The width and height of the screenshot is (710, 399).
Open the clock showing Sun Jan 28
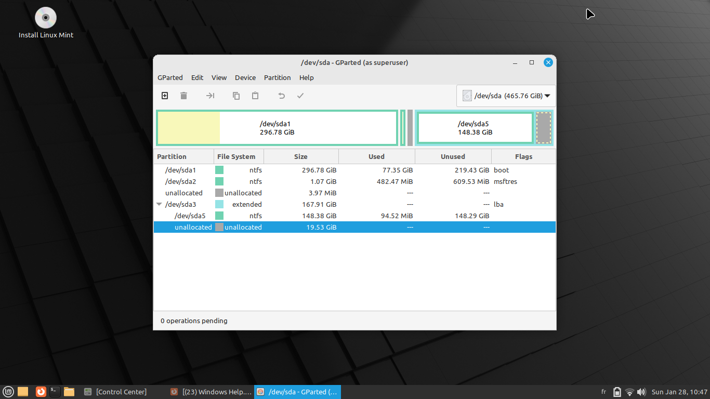coord(679,392)
